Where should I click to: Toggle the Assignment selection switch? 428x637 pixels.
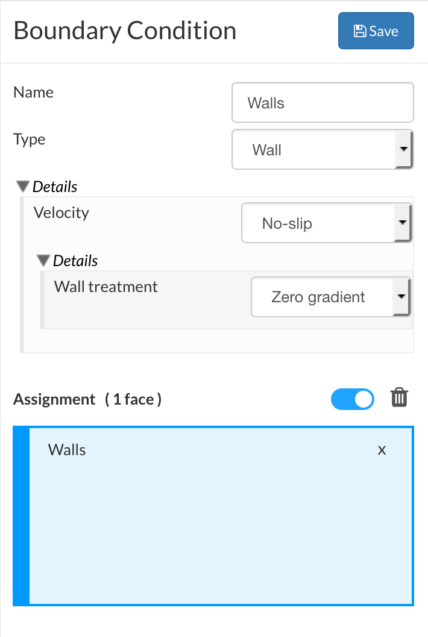tap(353, 399)
